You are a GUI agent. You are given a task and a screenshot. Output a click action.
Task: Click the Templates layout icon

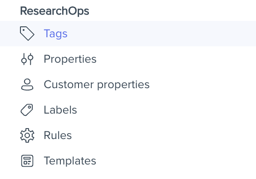(x=27, y=161)
